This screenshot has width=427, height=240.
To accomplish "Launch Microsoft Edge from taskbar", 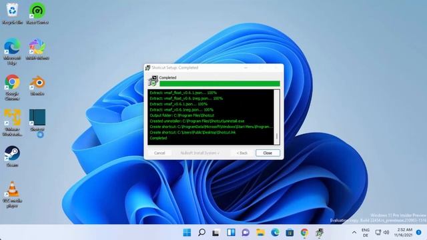I will pyautogui.click(x=275, y=233).
